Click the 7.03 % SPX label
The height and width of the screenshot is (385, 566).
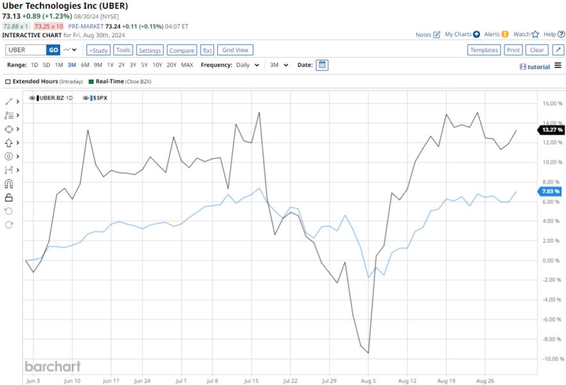[x=549, y=191]
